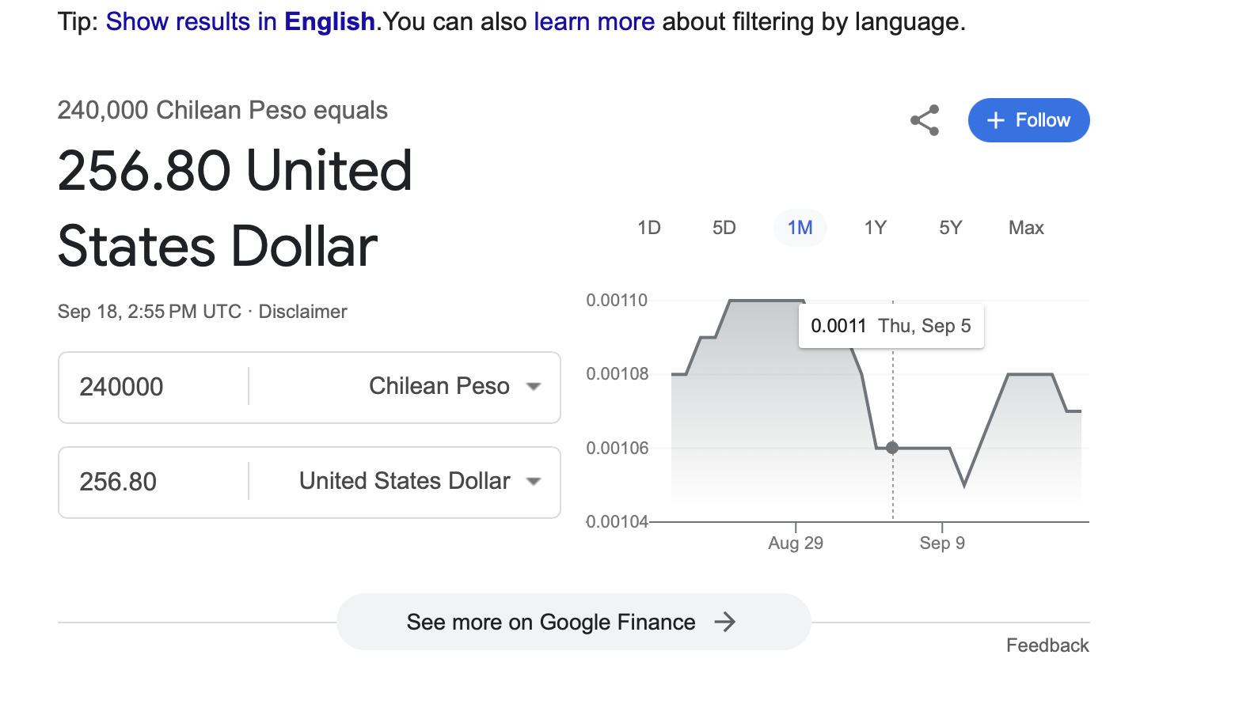The image size is (1254, 704).
Task: Switch chart range to 5Y
Action: click(x=951, y=228)
